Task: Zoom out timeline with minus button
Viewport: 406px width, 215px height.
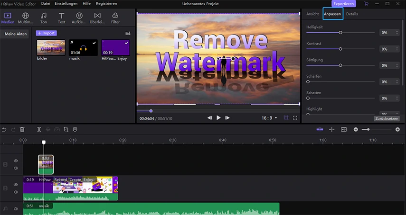Action: point(356,130)
